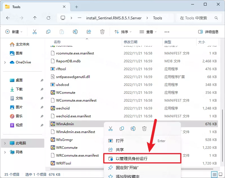225x178 pixels.
Task: Click the Share icon in the toolbar
Action: (x=89, y=32)
